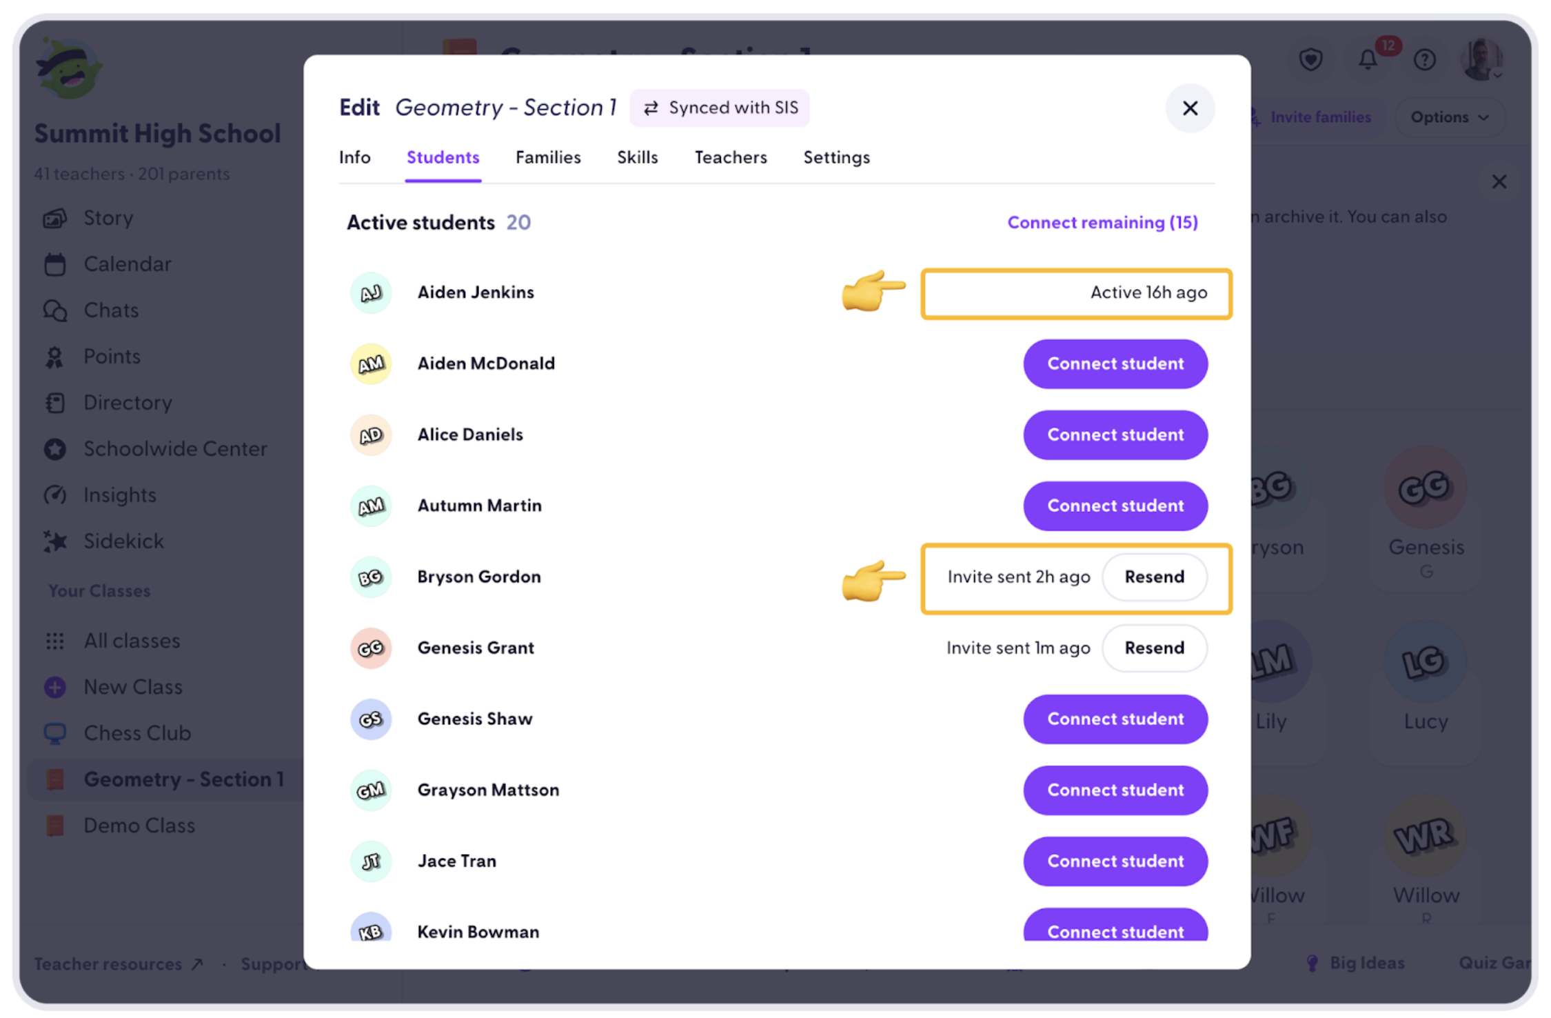Open Sidekick from the sidebar
The width and height of the screenshot is (1551, 1018).
coord(123,541)
